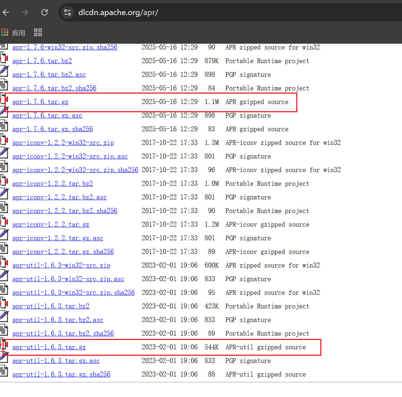Click archive icon beside apr-iconv-1.2.2.tar.gz
Screen dimensions: 402x397
pyautogui.click(x=4, y=221)
